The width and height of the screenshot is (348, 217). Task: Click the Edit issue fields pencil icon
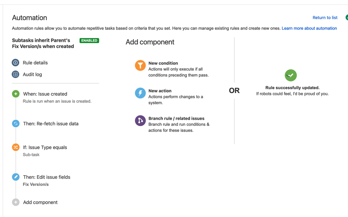pos(16,177)
